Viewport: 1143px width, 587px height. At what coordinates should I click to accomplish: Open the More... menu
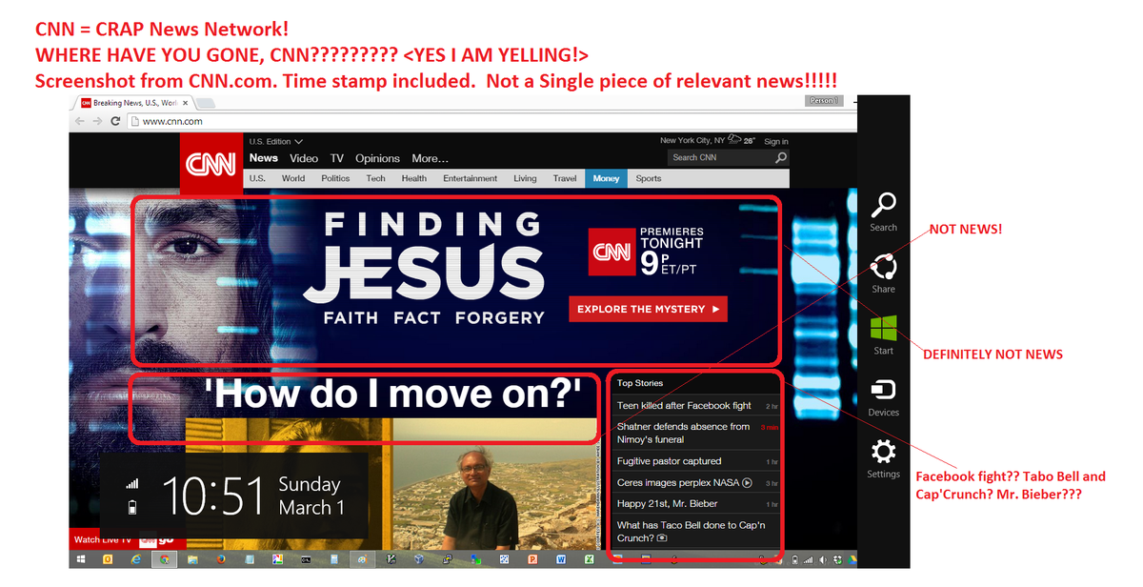pyautogui.click(x=430, y=158)
